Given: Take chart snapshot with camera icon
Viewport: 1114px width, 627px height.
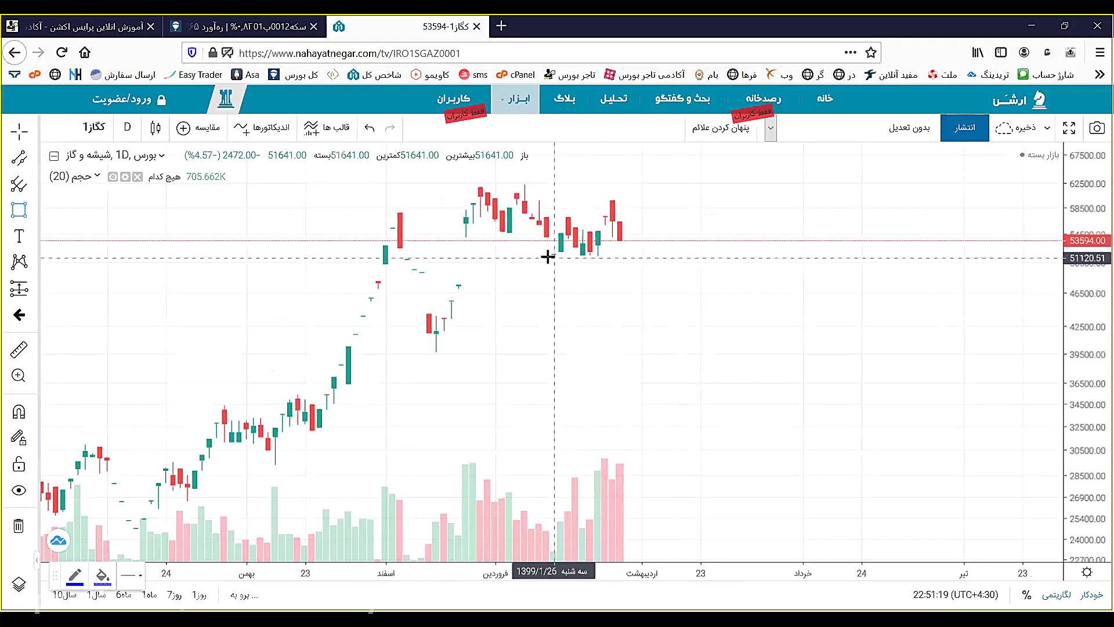Looking at the screenshot, I should [1097, 128].
